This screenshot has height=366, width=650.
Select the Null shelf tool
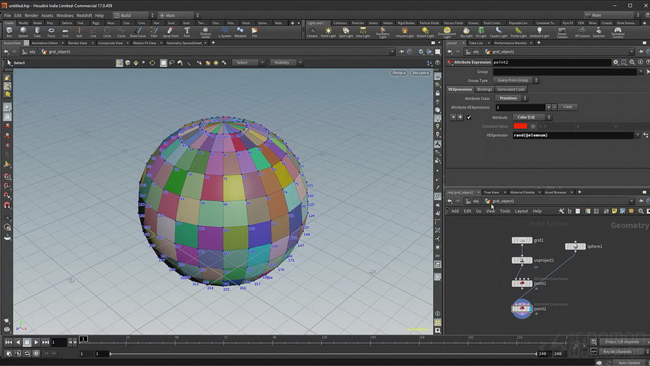[79, 33]
